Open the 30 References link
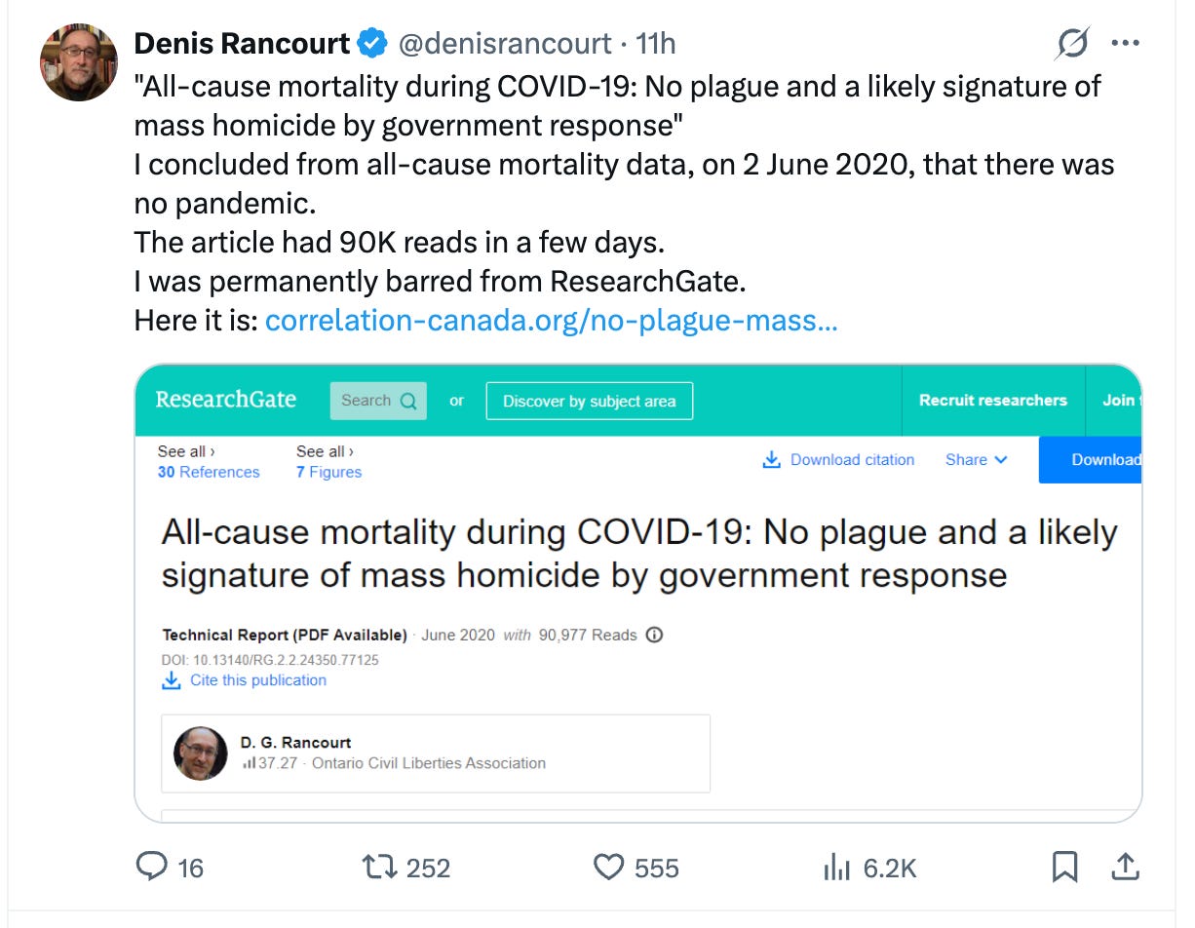This screenshot has height=928, width=1195. point(209,472)
